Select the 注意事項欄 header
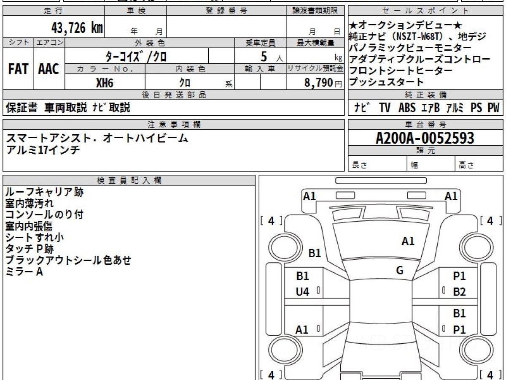The height and width of the screenshot is (380, 506). tap(173, 125)
